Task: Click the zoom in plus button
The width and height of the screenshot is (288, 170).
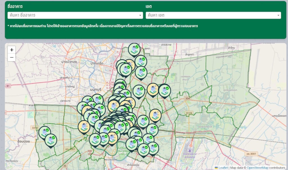Action: [x=12, y=50]
